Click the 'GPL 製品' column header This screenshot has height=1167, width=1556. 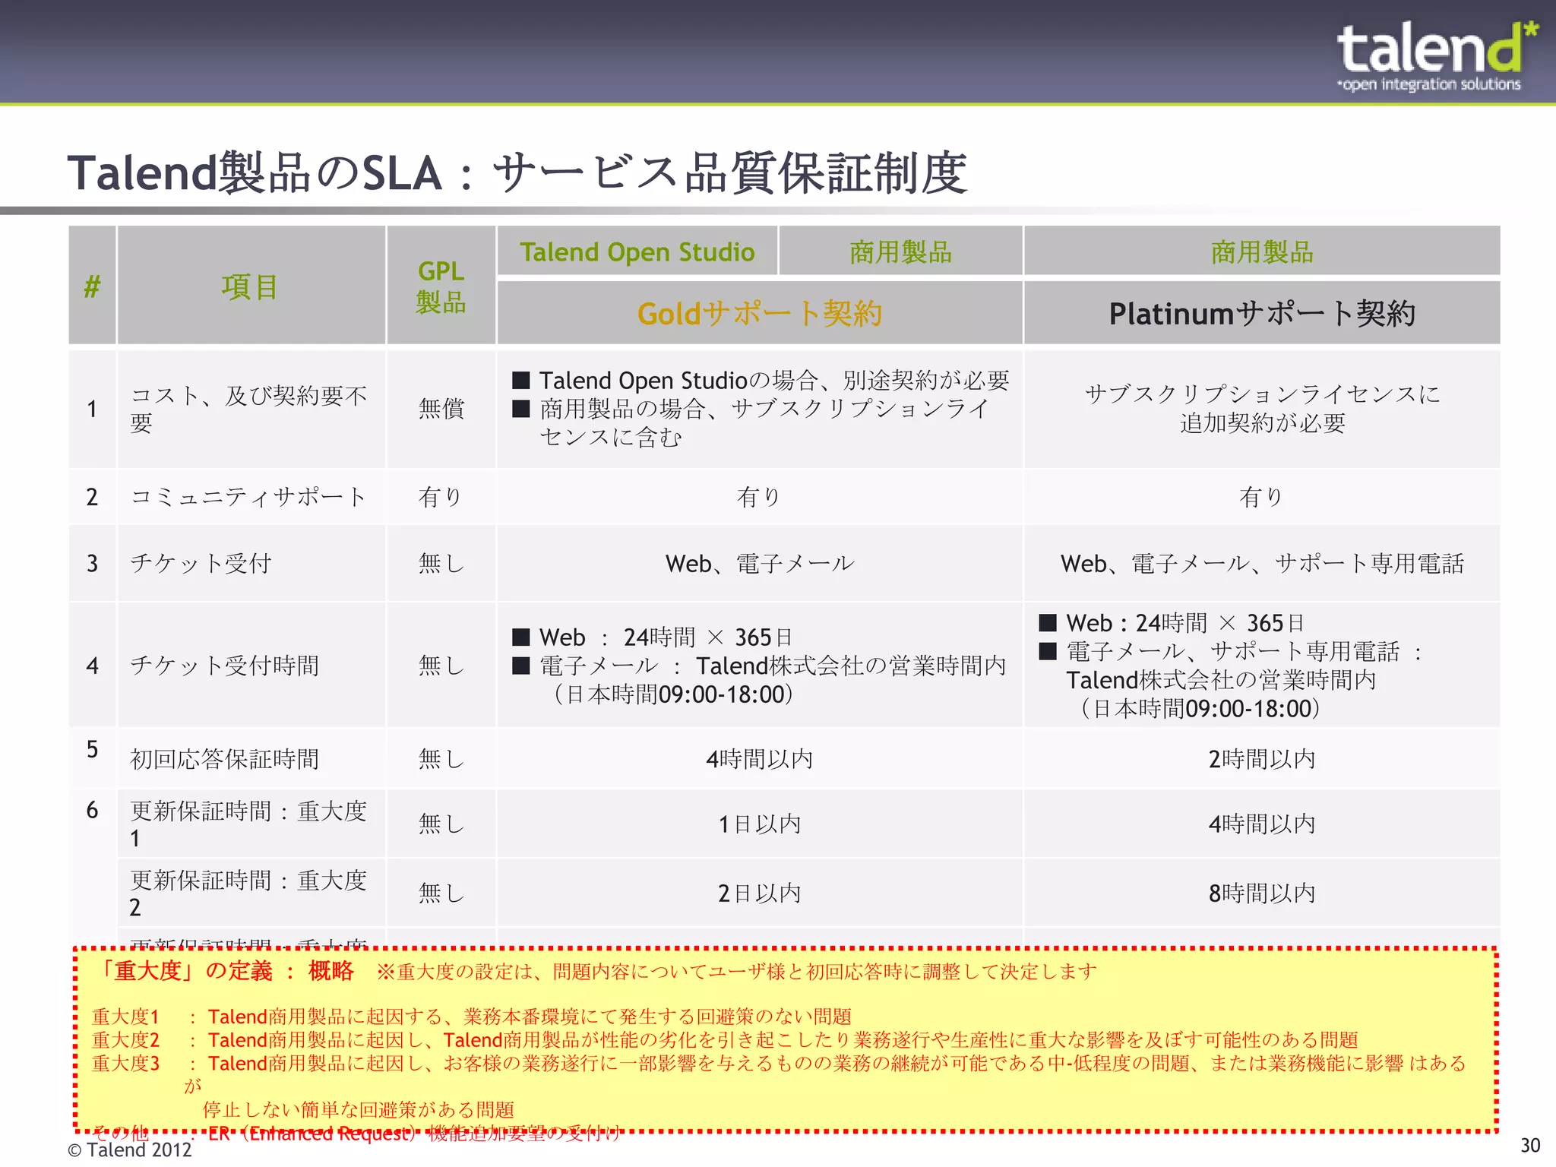point(441,286)
